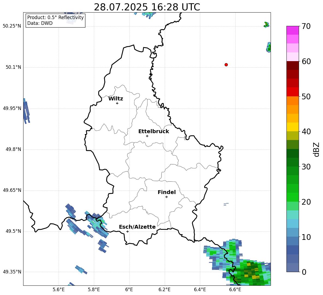Click the dark red colorbar segment below 60
Screen dimensions: 323x295
pos(292,65)
